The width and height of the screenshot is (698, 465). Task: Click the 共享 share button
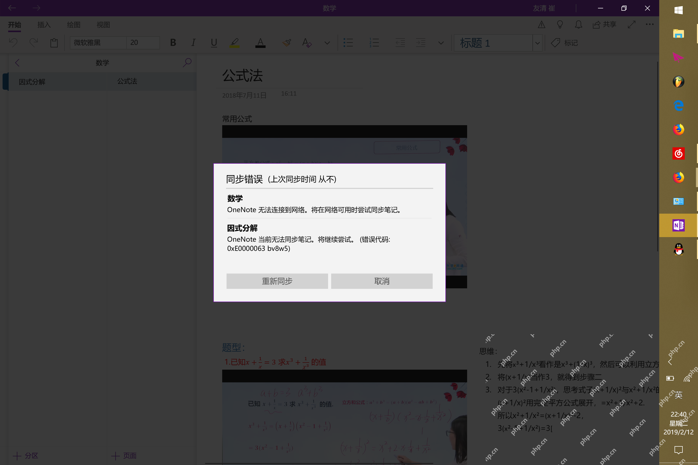pyautogui.click(x=605, y=25)
